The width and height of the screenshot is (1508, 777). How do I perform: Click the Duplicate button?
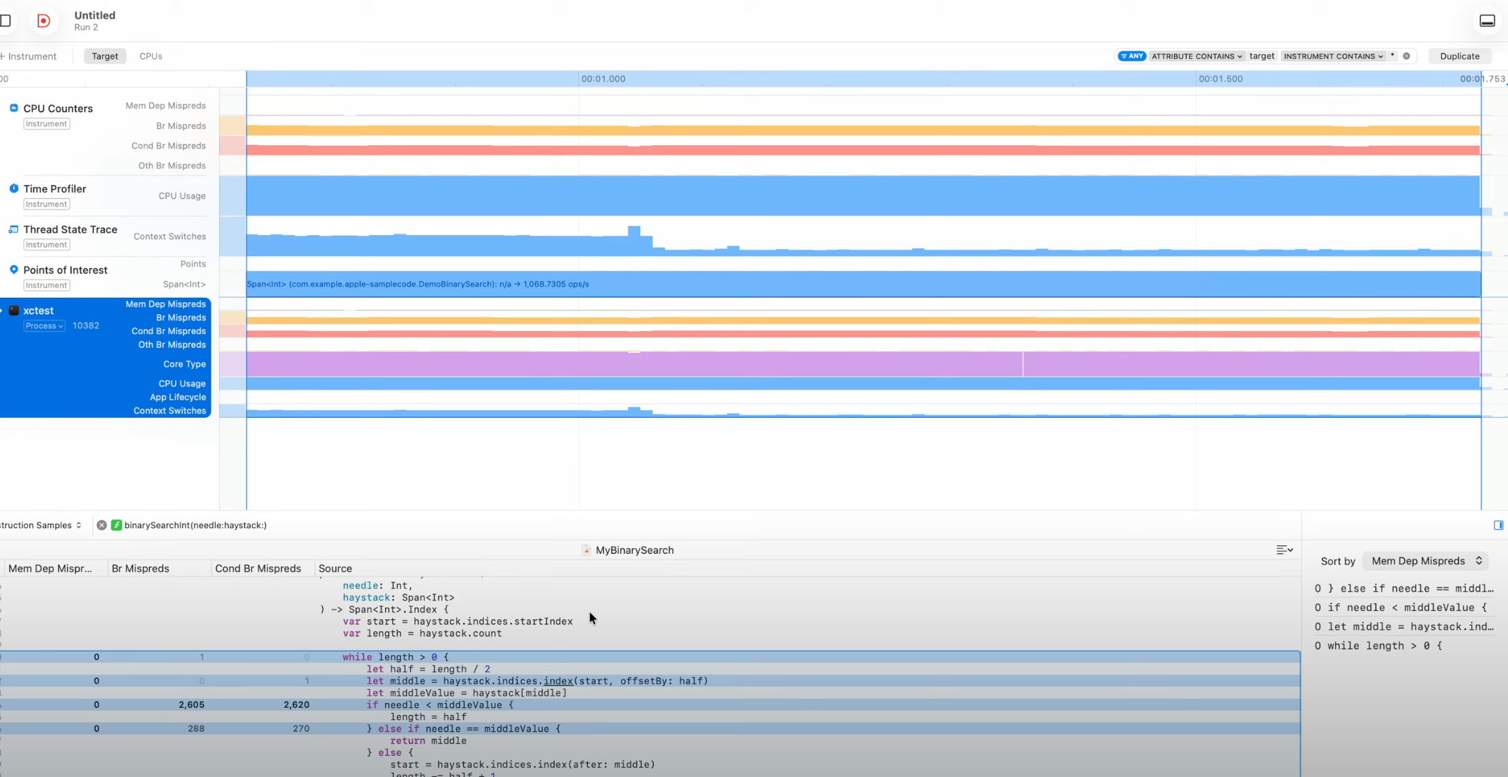pos(1459,56)
